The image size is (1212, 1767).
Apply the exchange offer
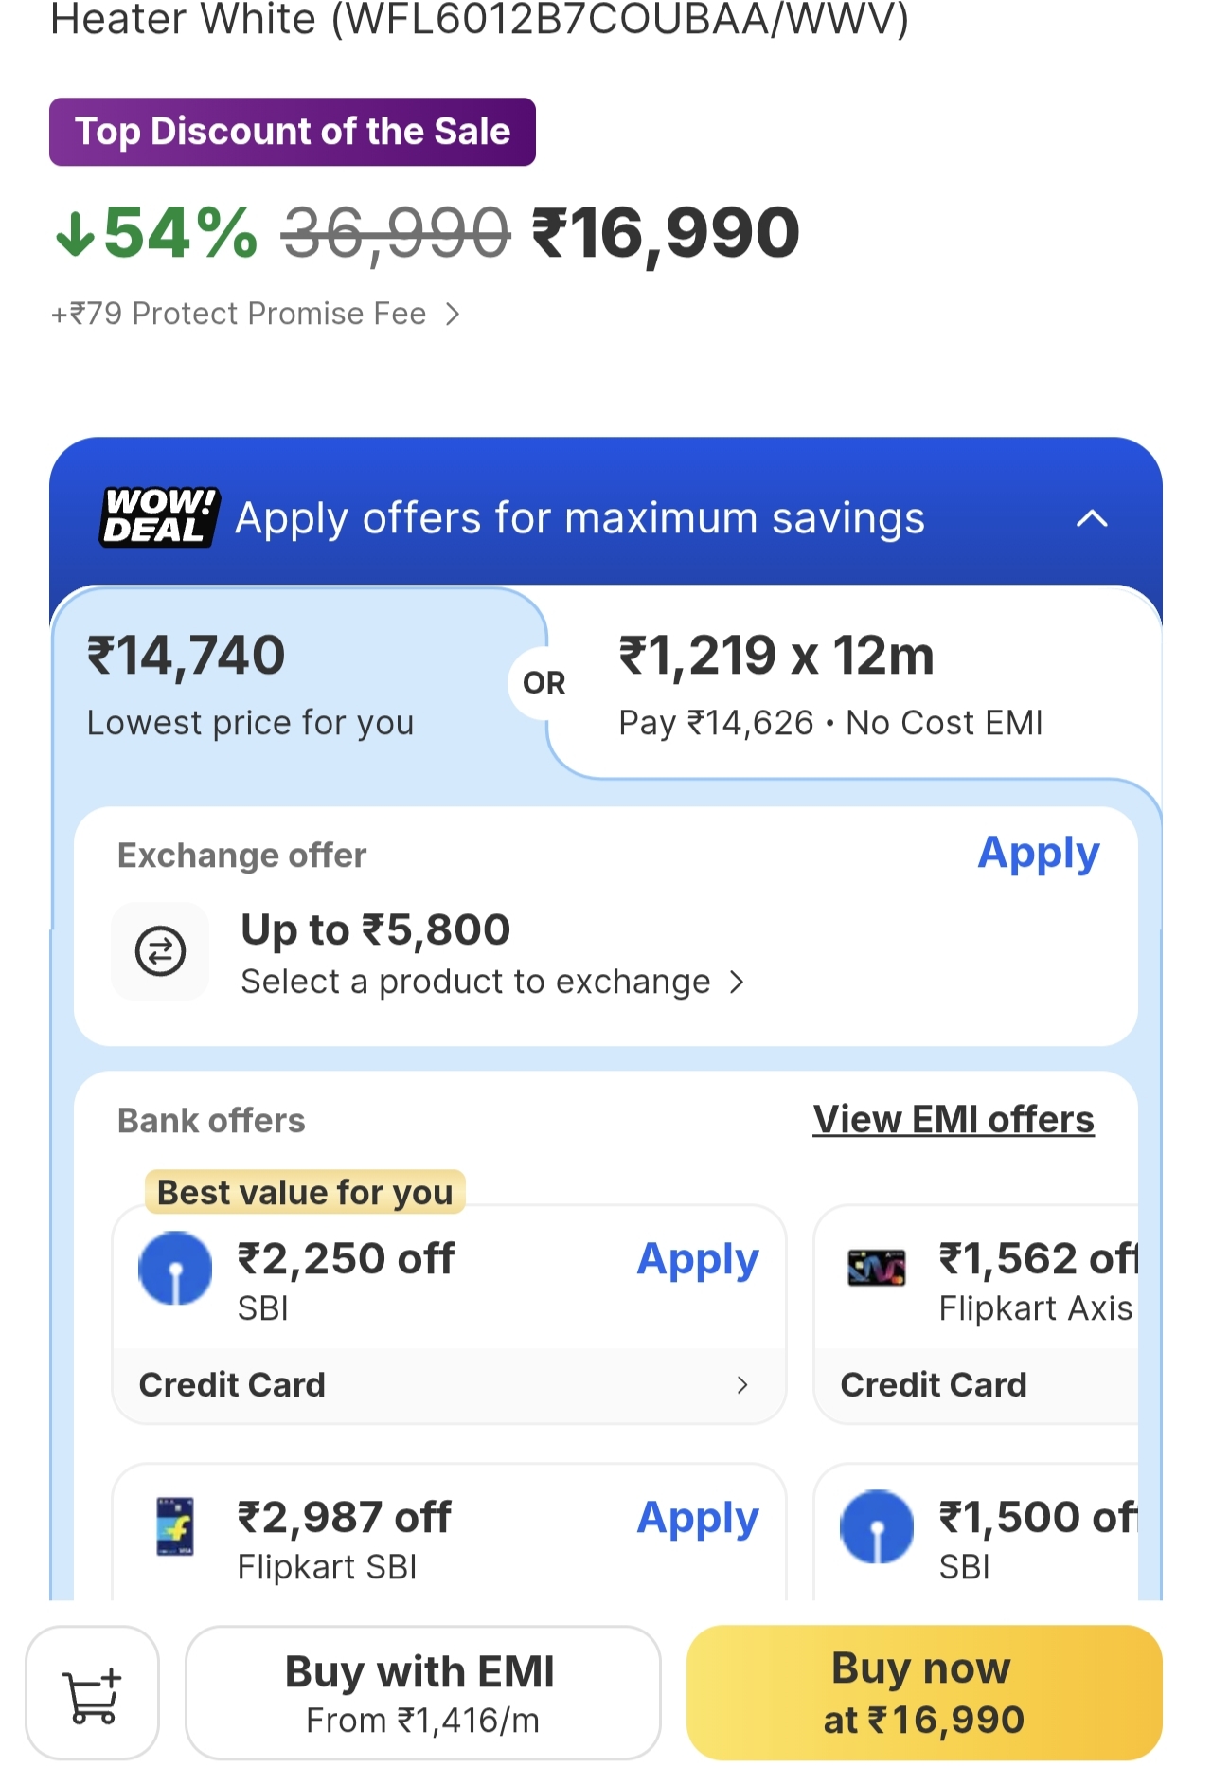click(1038, 854)
